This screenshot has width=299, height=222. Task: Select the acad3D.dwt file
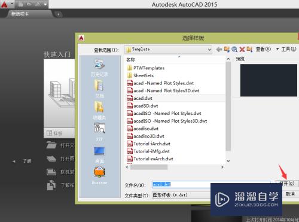click(142, 106)
